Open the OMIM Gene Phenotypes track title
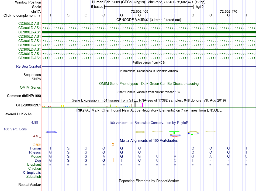 pos(149,84)
